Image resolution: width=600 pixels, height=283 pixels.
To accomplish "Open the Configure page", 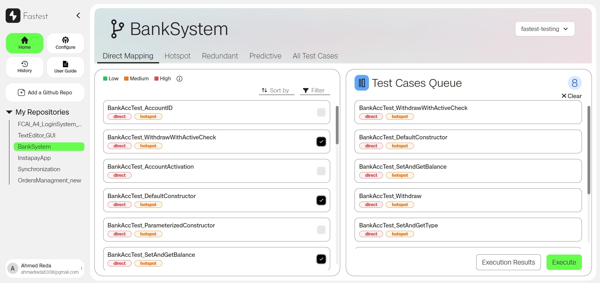I will click(65, 43).
